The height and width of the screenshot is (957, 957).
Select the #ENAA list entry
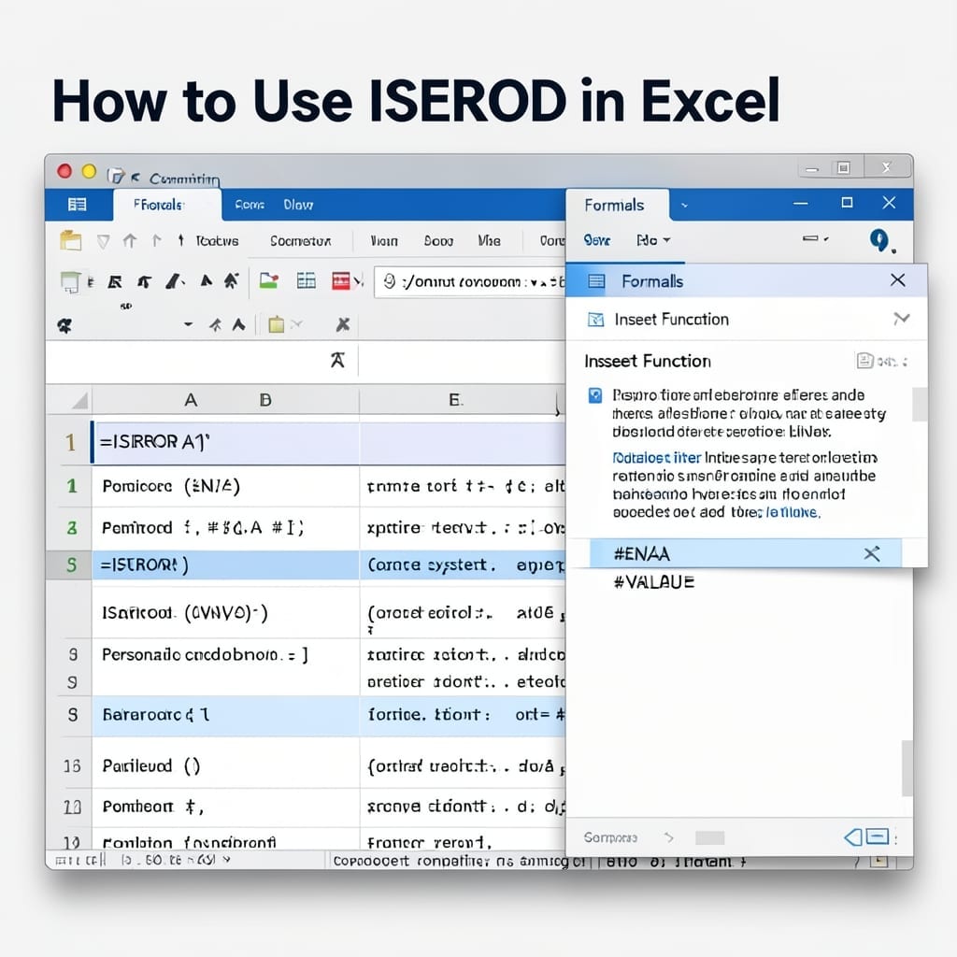[746, 553]
